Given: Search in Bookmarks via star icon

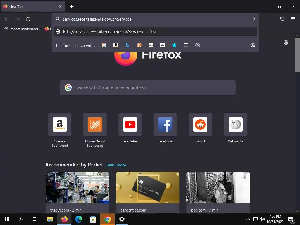Looking at the screenshot, I should [174, 45].
